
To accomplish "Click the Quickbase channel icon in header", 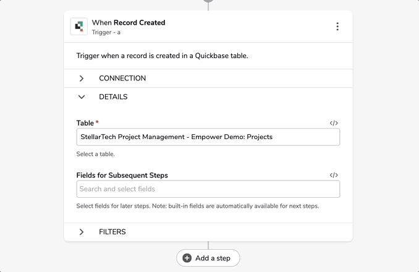I will click(79, 27).
